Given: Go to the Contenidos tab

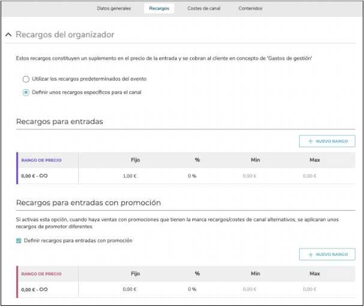Looking at the screenshot, I should pyautogui.click(x=250, y=8).
